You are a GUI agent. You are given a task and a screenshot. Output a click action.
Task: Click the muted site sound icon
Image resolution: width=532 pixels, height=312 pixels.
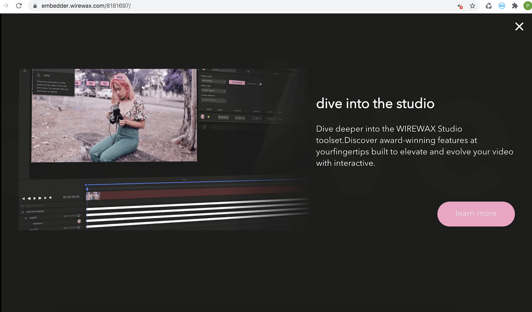click(460, 6)
